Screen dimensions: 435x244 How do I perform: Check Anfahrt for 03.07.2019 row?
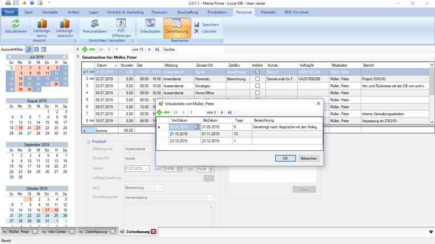tap(257, 86)
